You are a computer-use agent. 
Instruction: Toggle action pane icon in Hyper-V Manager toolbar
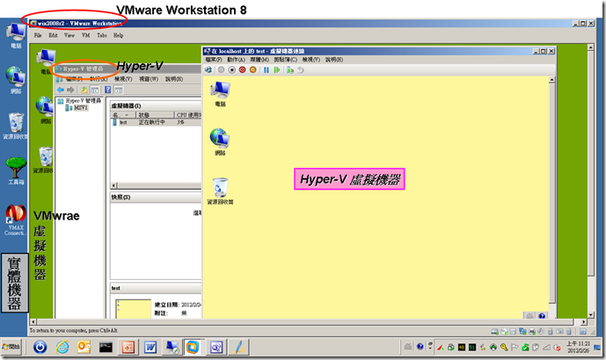118,90
